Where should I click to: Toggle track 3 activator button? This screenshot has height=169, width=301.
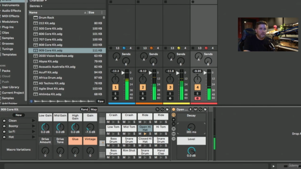(170, 87)
